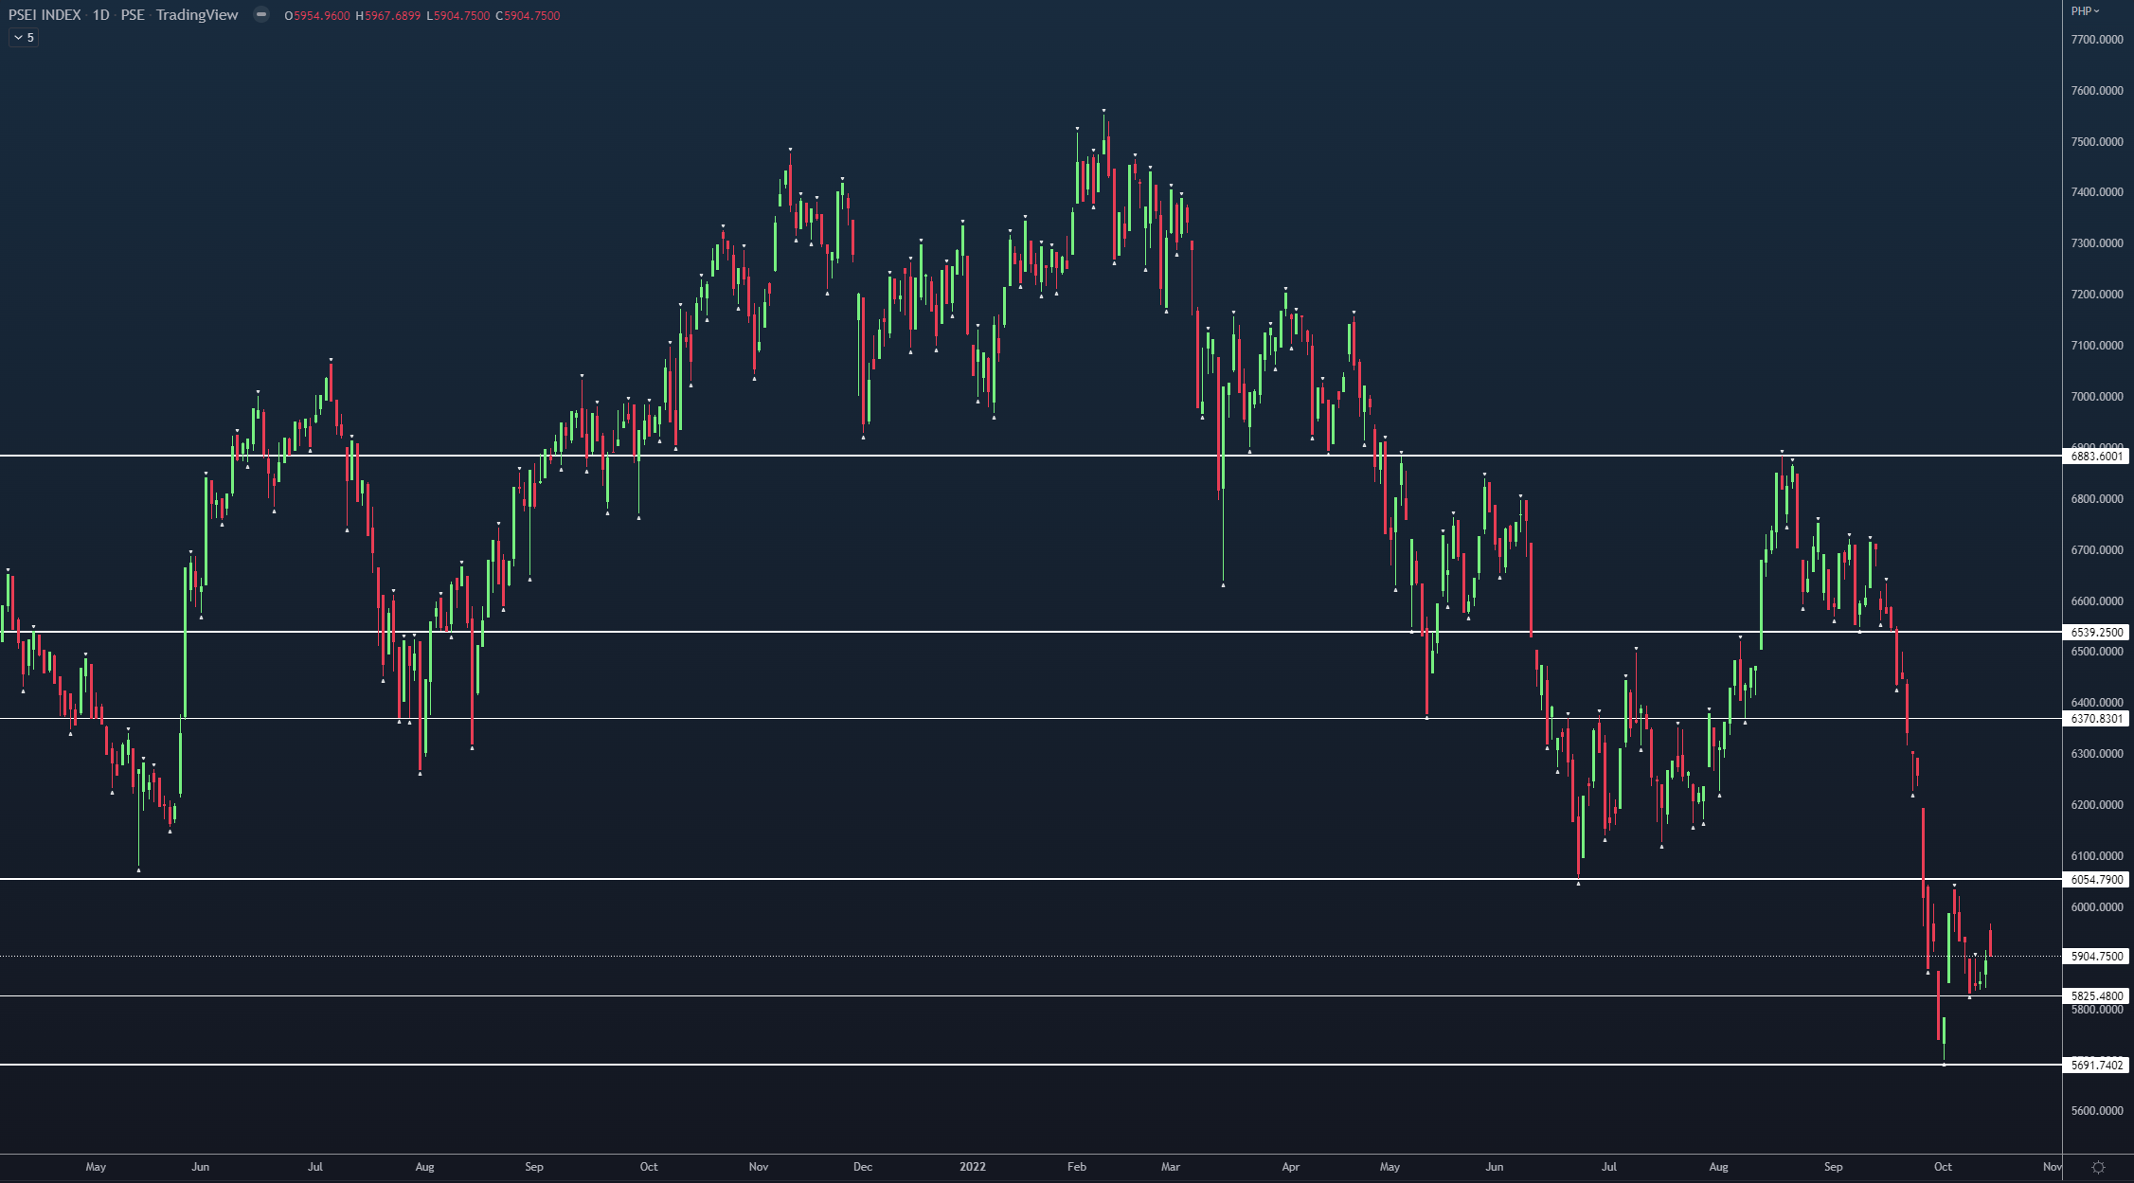The height and width of the screenshot is (1183, 2134).
Task: Select the 6054.7900 horizontal line price label
Action: coord(2096,880)
